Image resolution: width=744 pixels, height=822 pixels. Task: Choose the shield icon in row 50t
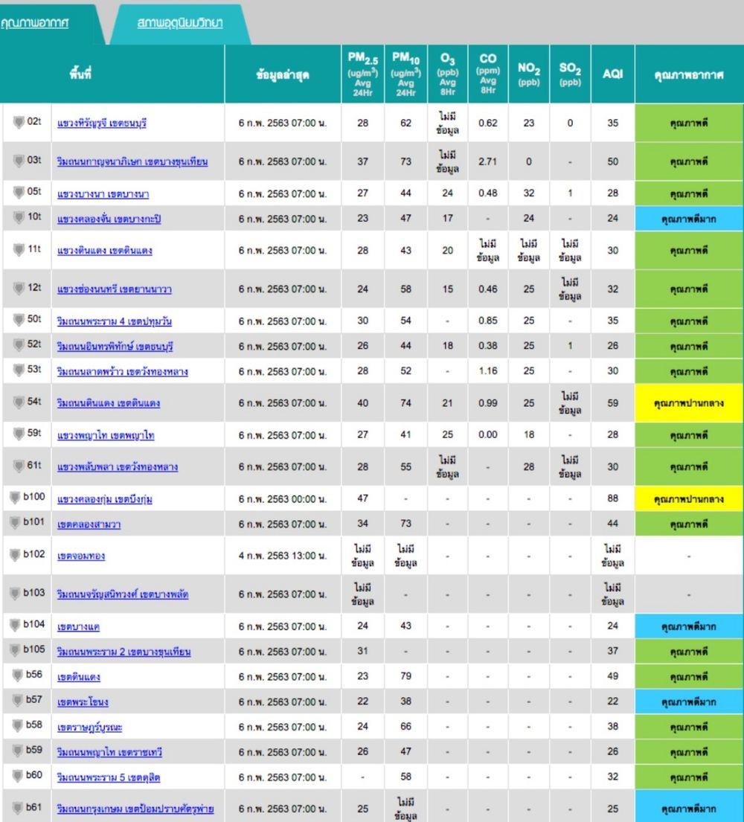[x=19, y=320]
